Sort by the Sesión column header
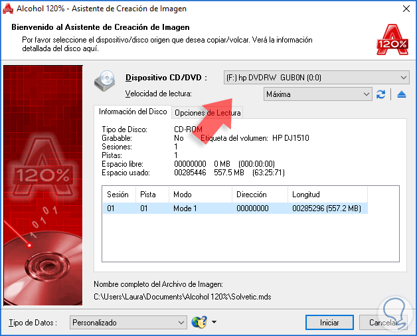This screenshot has height=336, width=417. 119,195
